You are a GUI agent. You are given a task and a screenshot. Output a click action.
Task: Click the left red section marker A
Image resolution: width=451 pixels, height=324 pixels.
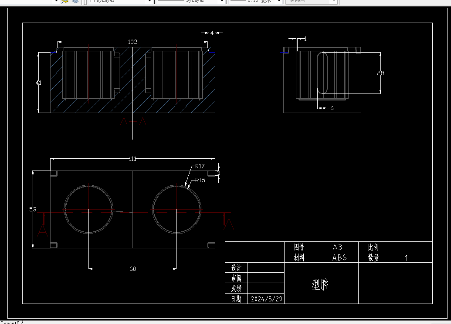[43, 230]
